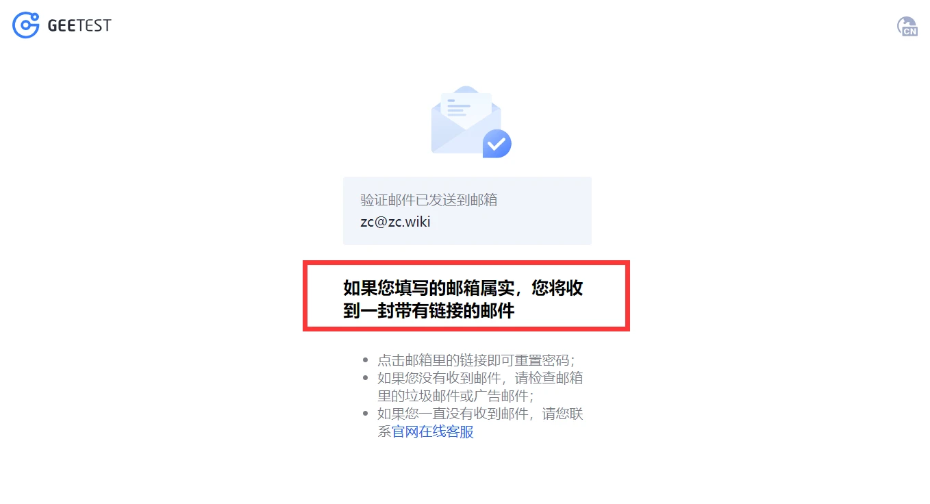Click the zc@zc.wiki email address

point(396,222)
